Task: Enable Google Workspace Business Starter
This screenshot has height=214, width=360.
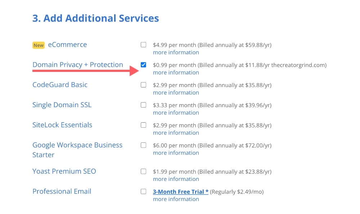Action: pyautogui.click(x=143, y=145)
